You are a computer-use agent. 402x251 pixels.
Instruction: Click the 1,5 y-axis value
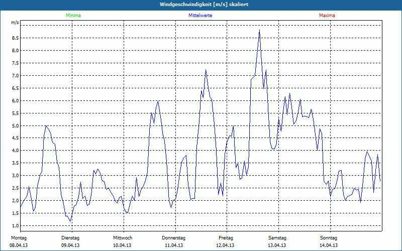[x=15, y=213]
